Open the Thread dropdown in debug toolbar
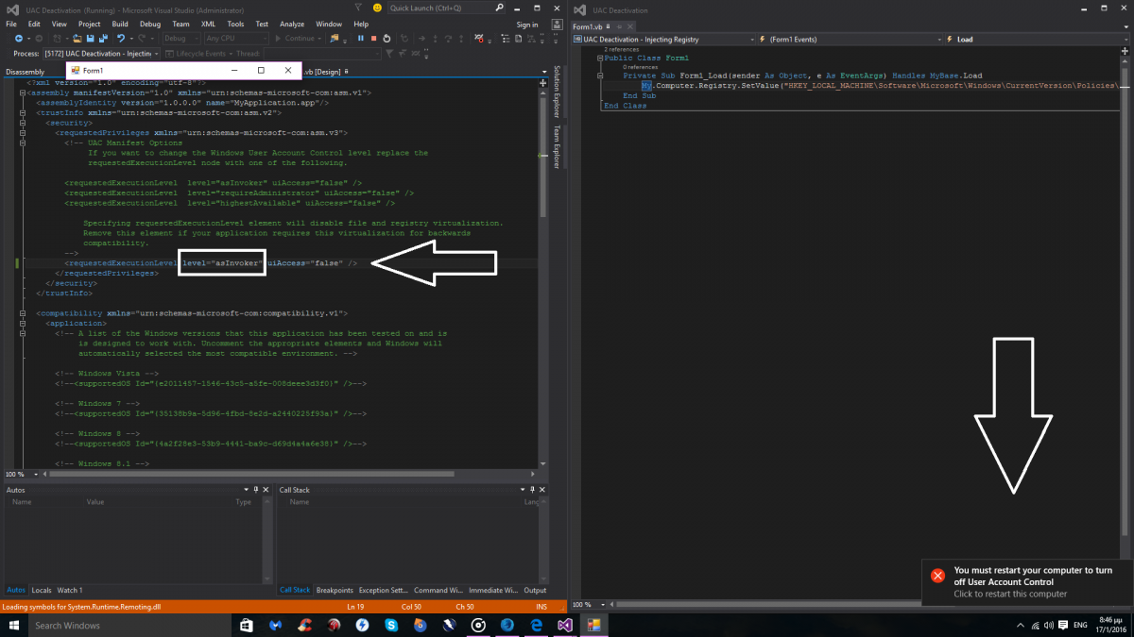The image size is (1134, 637). tap(321, 54)
